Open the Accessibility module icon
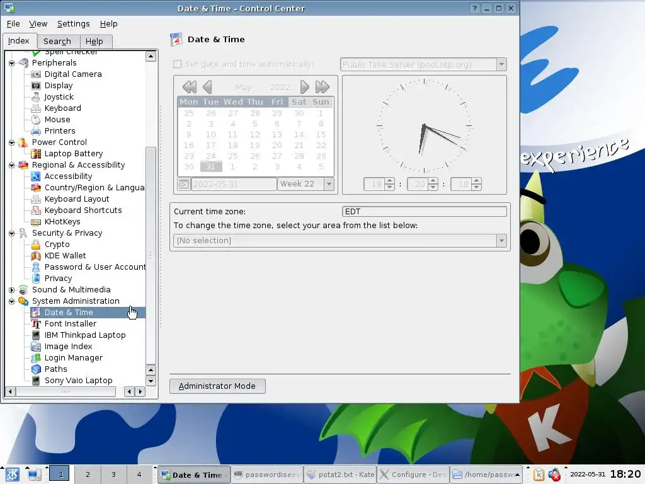This screenshot has width=645, height=484. point(36,176)
